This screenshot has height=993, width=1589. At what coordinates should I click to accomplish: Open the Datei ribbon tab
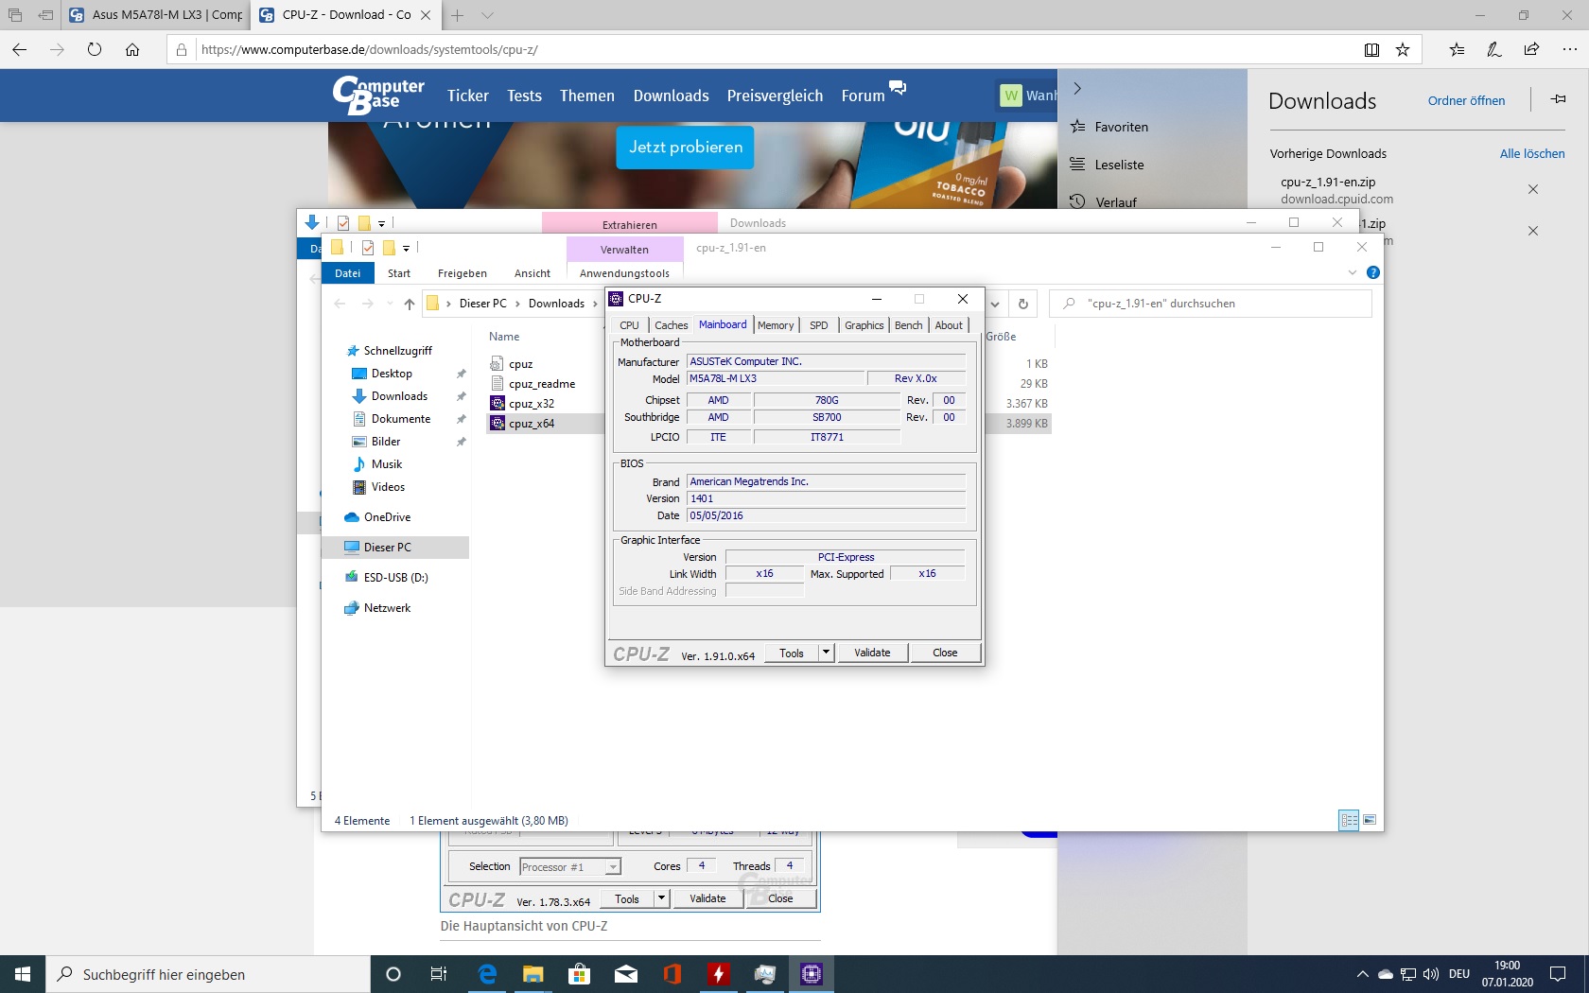tap(347, 273)
